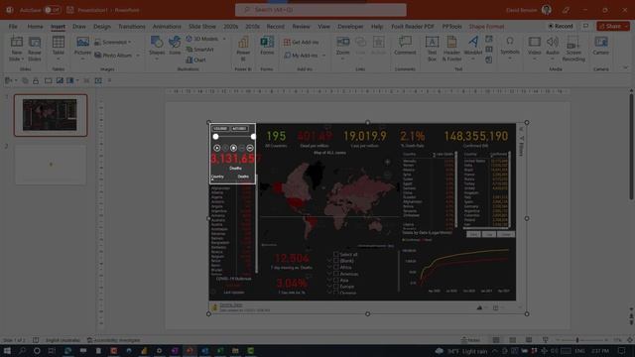The width and height of the screenshot is (635, 357).
Task: Collapse the ribbon with the chevron
Action: coord(626,67)
